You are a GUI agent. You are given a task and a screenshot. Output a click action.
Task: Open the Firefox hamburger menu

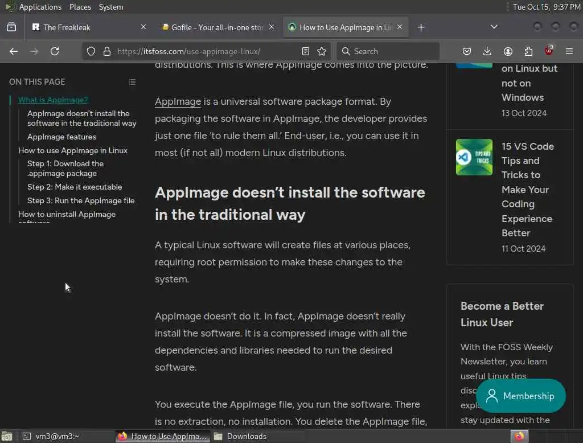[569, 51]
